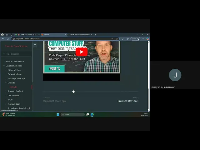
Task: Expand the Tools in Data Science arrow
Action: [4, 61]
